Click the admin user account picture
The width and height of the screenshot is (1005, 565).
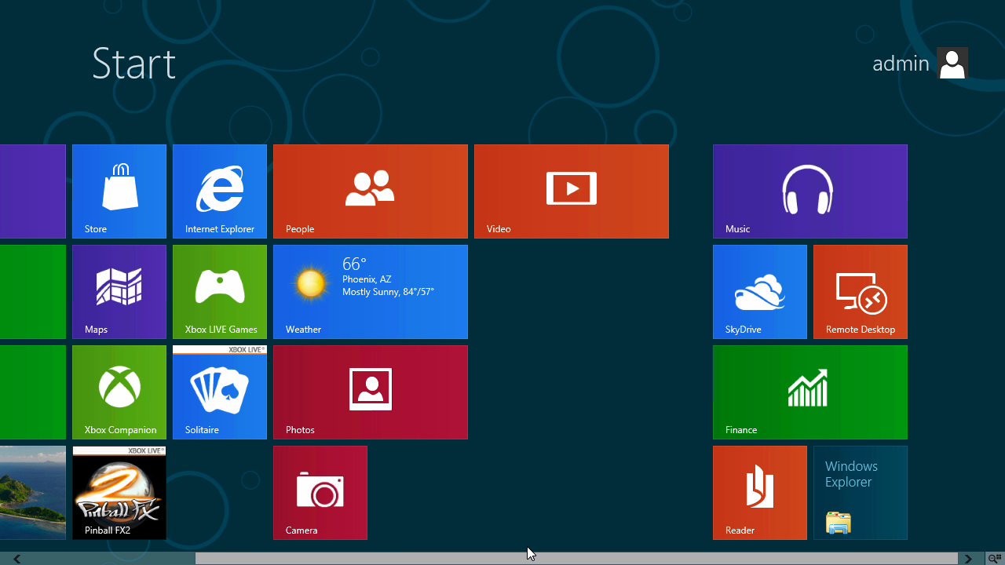(952, 63)
